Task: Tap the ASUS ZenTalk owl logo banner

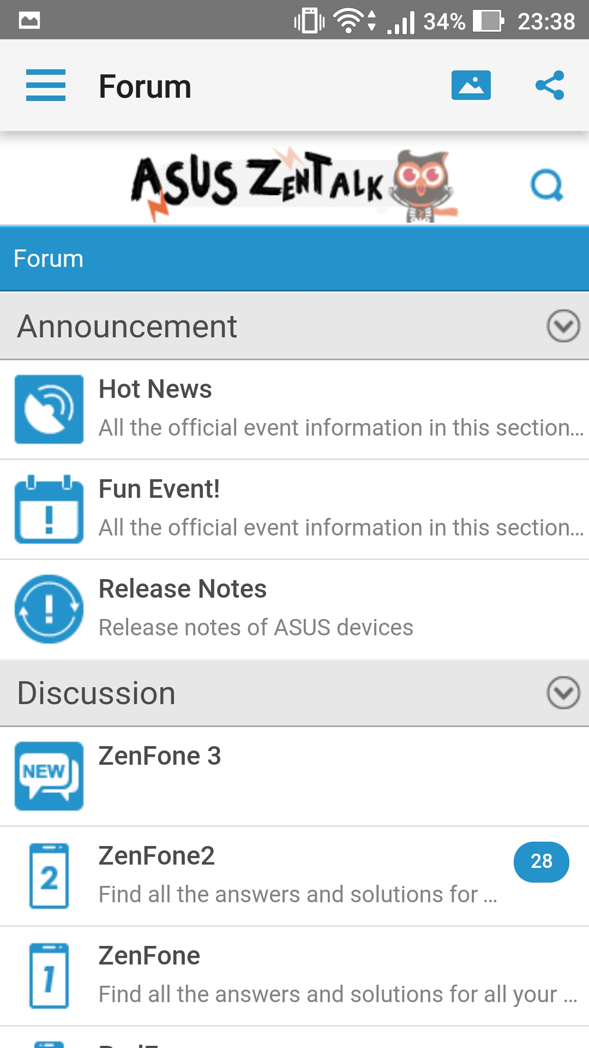Action: [294, 184]
